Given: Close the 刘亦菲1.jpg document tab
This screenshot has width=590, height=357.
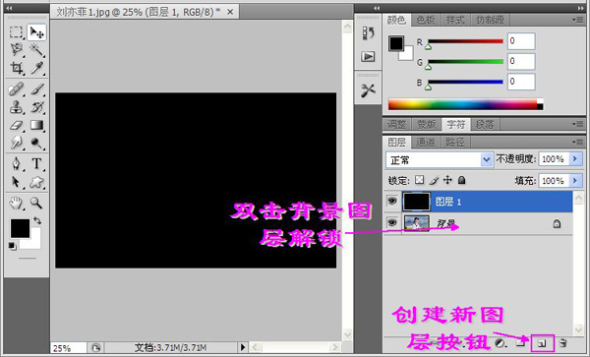Looking at the screenshot, I should click(230, 12).
